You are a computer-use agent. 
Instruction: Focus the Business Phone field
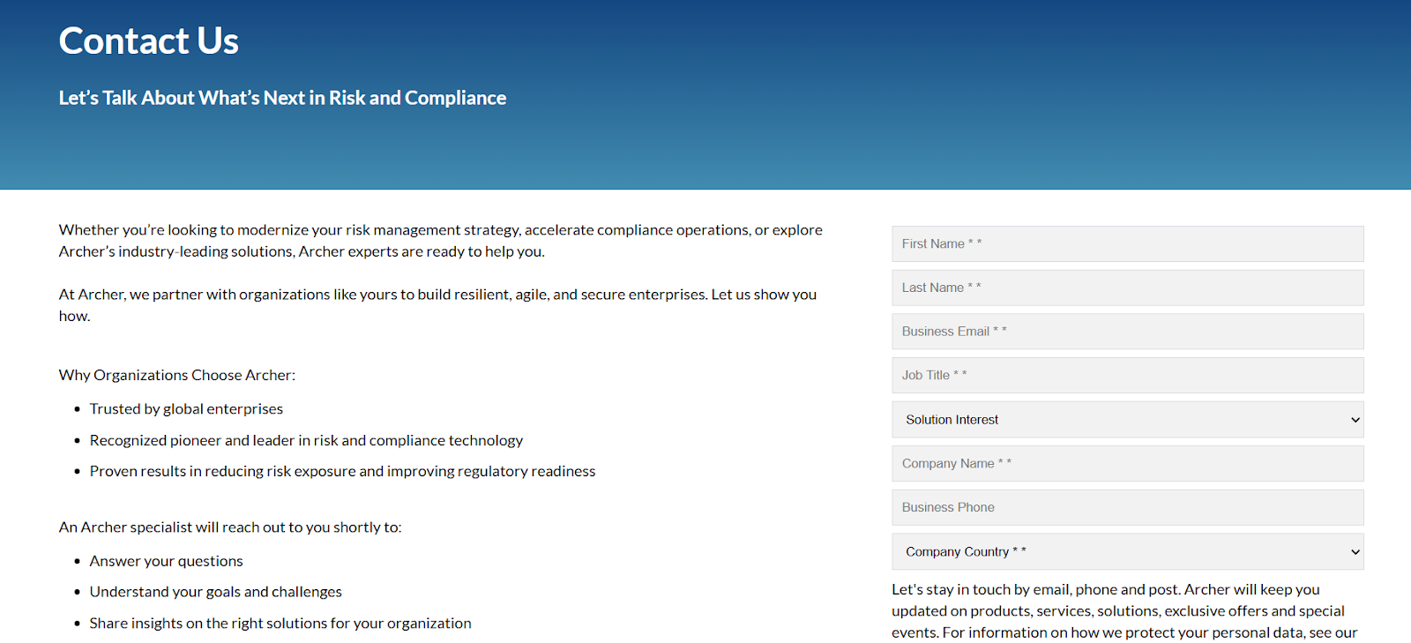[x=1127, y=507]
